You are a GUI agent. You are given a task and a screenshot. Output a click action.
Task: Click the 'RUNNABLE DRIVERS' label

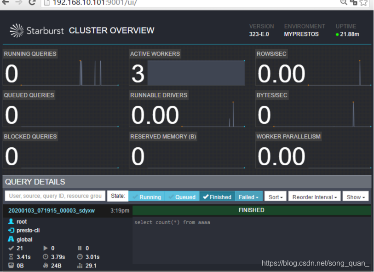pyautogui.click(x=159, y=95)
